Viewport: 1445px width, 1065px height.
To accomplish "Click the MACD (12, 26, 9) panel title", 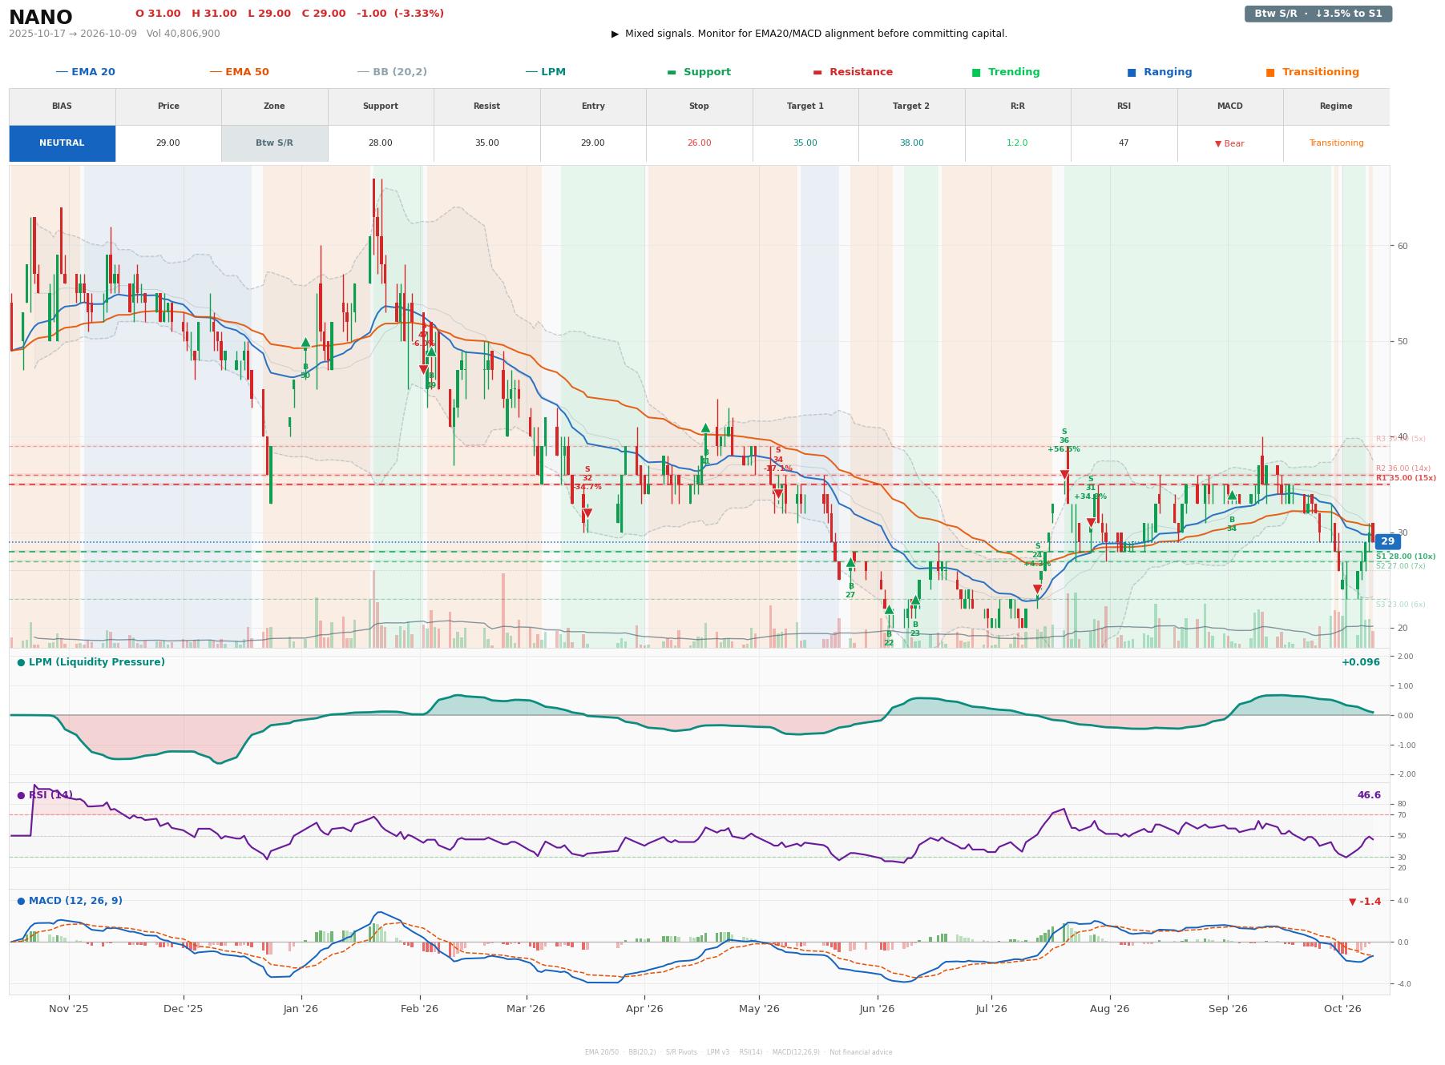I will [70, 901].
